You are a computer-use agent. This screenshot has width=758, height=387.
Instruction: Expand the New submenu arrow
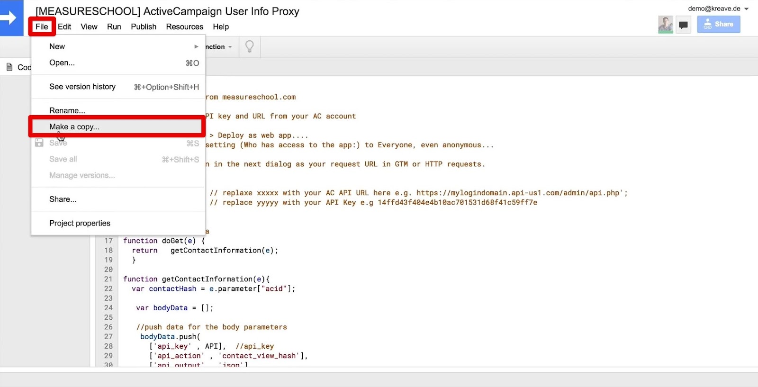196,46
